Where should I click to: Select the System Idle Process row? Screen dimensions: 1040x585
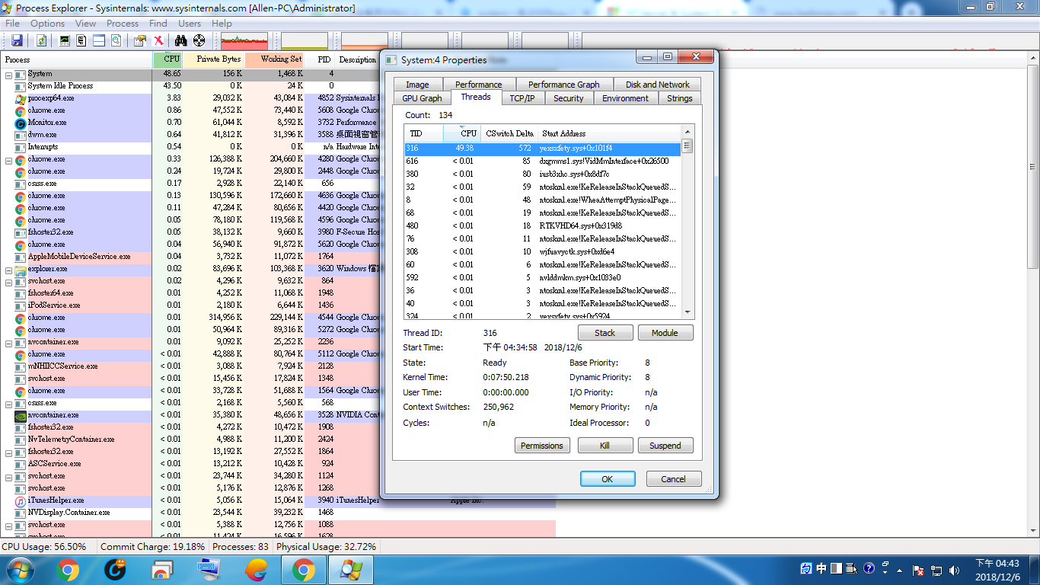278,86
